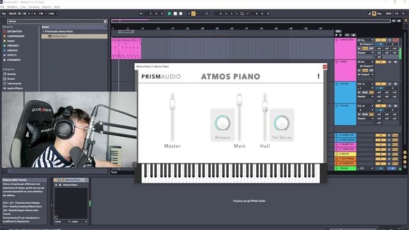Open the Aiuto menu
Image resolution: width=409 pixels, height=230 pixels.
point(57,7)
